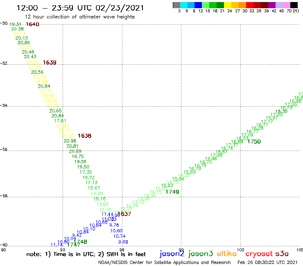303x266 pixels.
Task: Click the wave height value 22.09
Action: click(51, 101)
